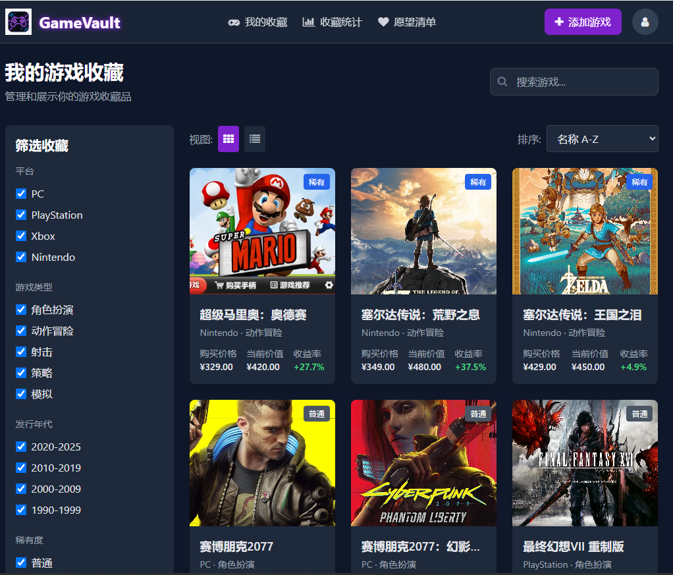The image size is (673, 575).
Task: Disable the 射击 game type filter
Action: click(x=20, y=352)
